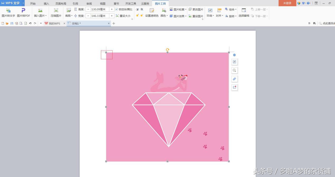
Task: Decrease width with the minus stepper
Action: tap(88, 16)
